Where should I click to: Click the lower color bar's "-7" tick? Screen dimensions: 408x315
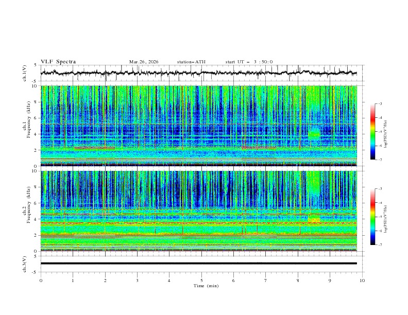click(380, 245)
